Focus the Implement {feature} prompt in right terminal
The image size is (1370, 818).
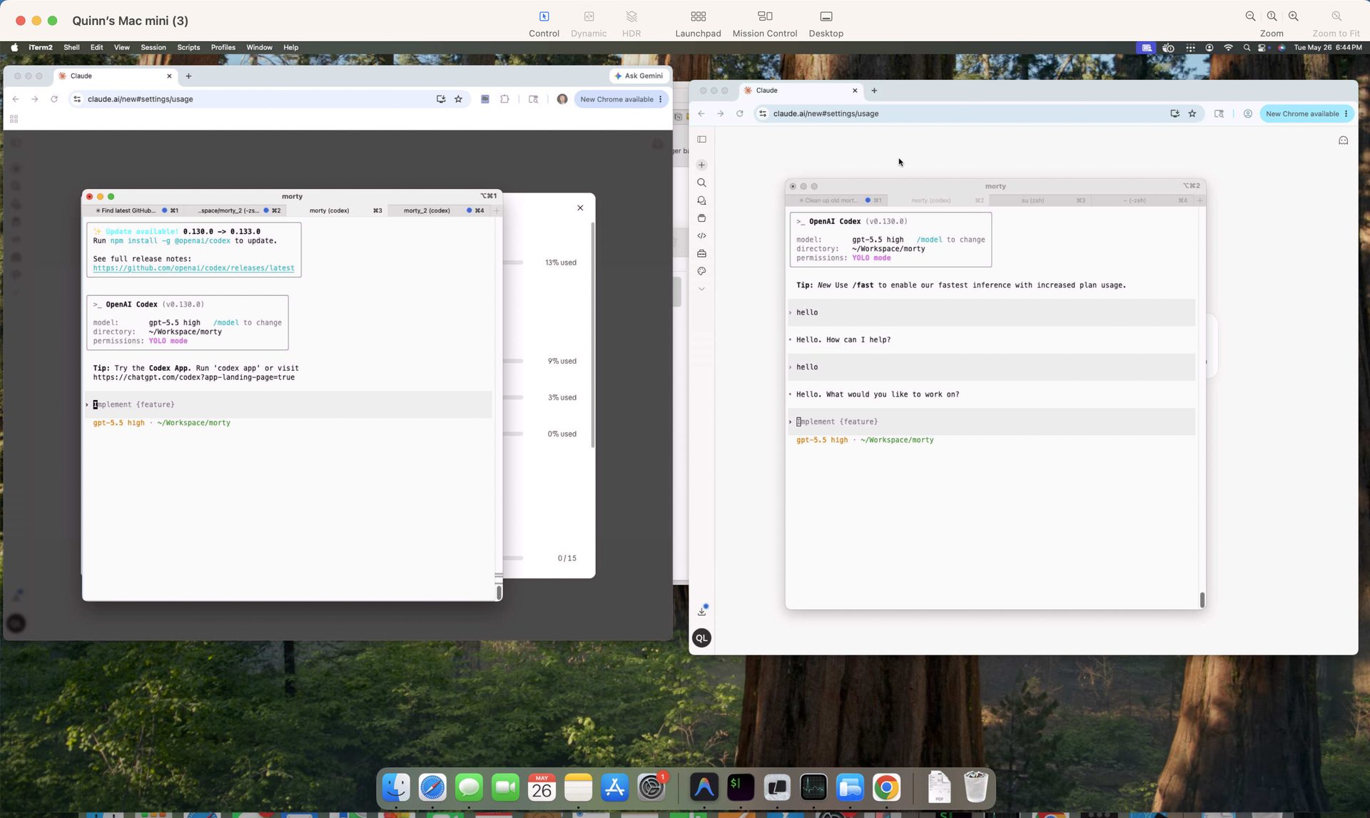[x=992, y=421]
